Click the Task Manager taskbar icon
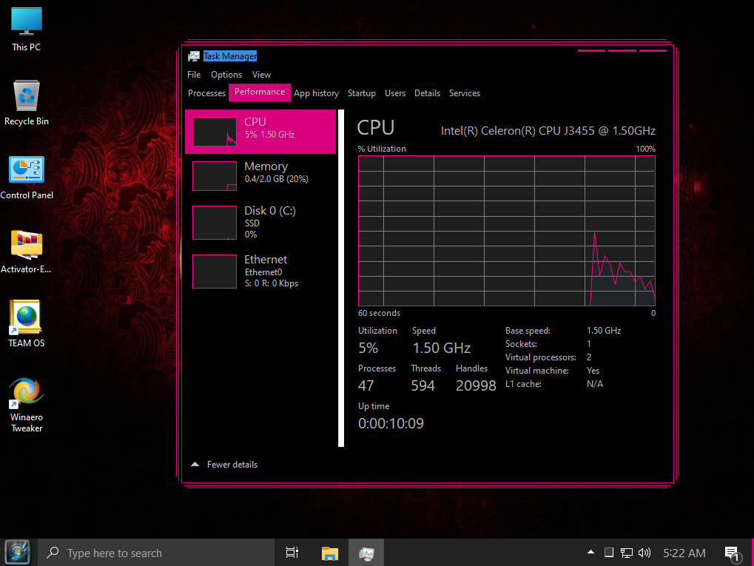 tap(366, 553)
